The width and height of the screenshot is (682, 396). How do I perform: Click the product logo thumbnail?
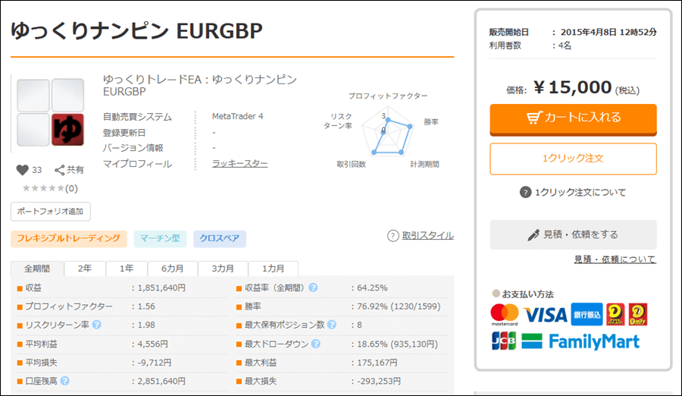[x=51, y=113]
